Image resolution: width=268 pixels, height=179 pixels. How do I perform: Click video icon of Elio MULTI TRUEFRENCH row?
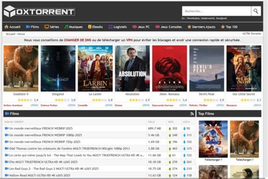click(x=7, y=162)
